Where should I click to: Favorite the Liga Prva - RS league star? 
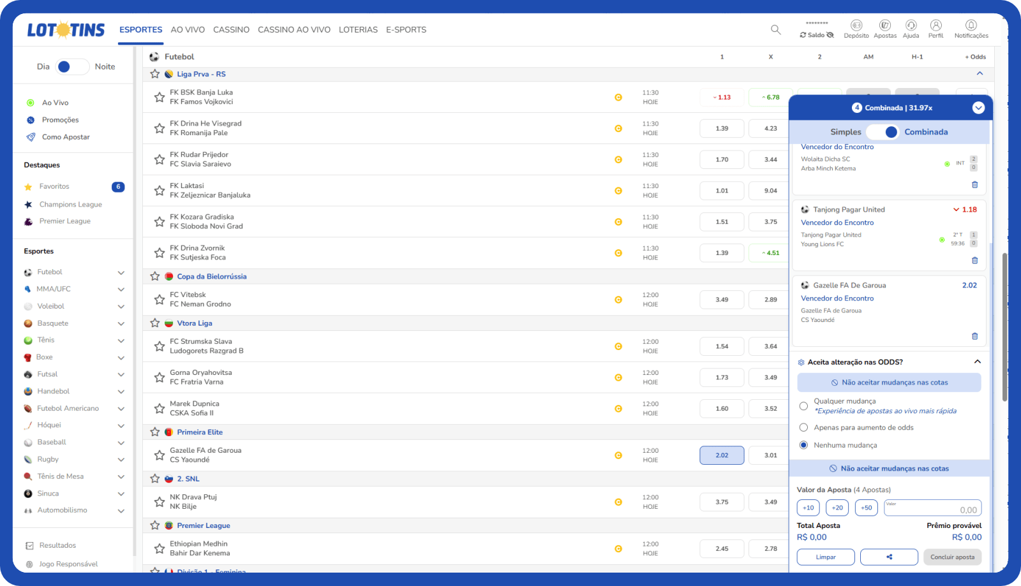[x=155, y=74]
